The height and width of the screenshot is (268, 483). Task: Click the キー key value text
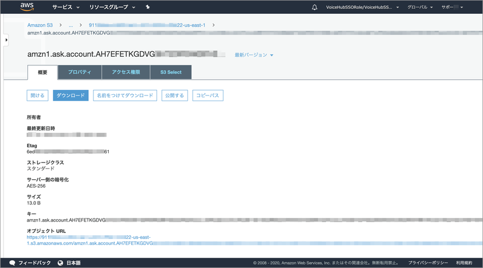pyautogui.click(x=254, y=220)
